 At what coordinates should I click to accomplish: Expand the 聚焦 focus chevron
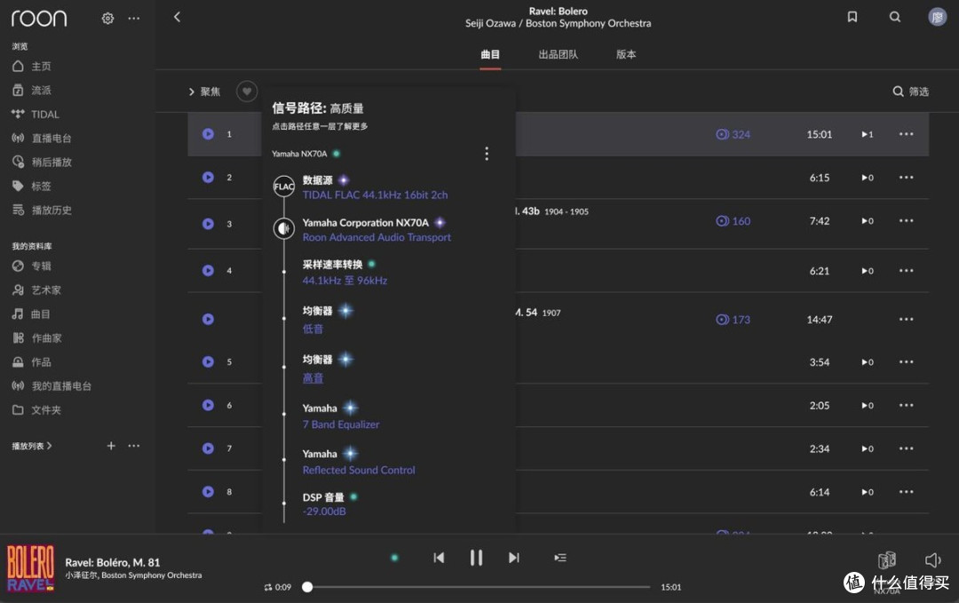[x=192, y=91]
